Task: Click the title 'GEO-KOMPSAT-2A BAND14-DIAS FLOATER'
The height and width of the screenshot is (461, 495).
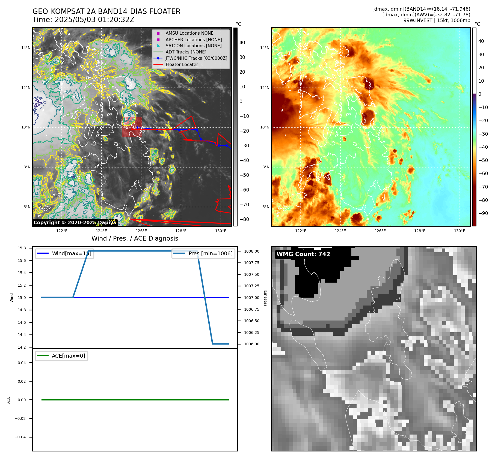Action: [106, 11]
